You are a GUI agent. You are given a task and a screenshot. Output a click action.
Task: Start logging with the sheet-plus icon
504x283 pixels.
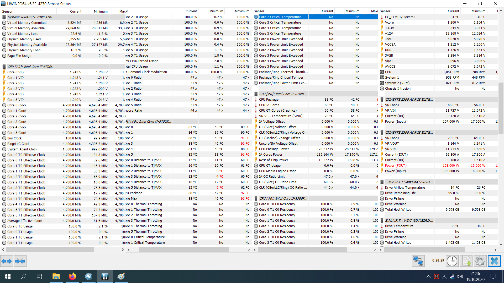pyautogui.click(x=466, y=261)
